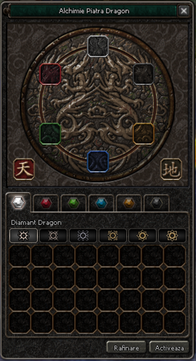Select the orange garnet slot on the wheel
196x361 pixels.
[x=144, y=134]
